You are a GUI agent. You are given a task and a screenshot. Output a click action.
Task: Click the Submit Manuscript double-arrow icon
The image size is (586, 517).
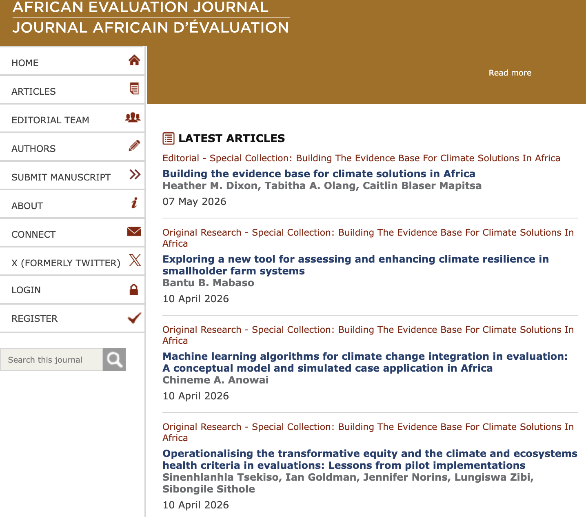135,174
